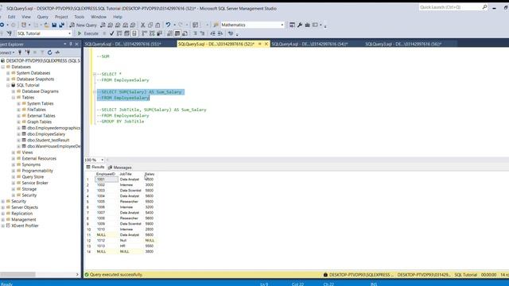Image resolution: width=509 pixels, height=286 pixels.
Task: Click the Parse checkmark icon
Action: tap(111, 33)
